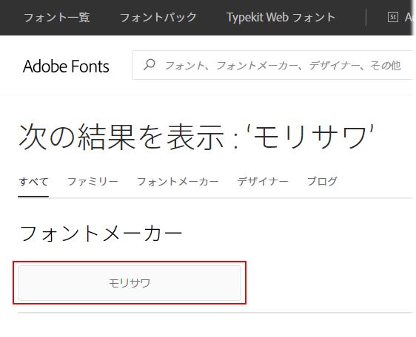Image resolution: width=416 pixels, height=337 pixels.
Task: Click the フォントメーカー section heading
Action: tap(101, 234)
